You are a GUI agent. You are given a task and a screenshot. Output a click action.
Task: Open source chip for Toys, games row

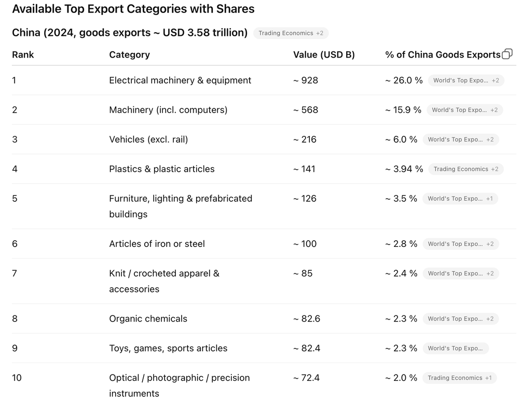[x=456, y=348]
